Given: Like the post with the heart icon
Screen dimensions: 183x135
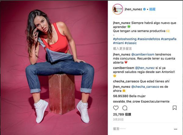Looking at the screenshot, I should [x=116, y=108].
